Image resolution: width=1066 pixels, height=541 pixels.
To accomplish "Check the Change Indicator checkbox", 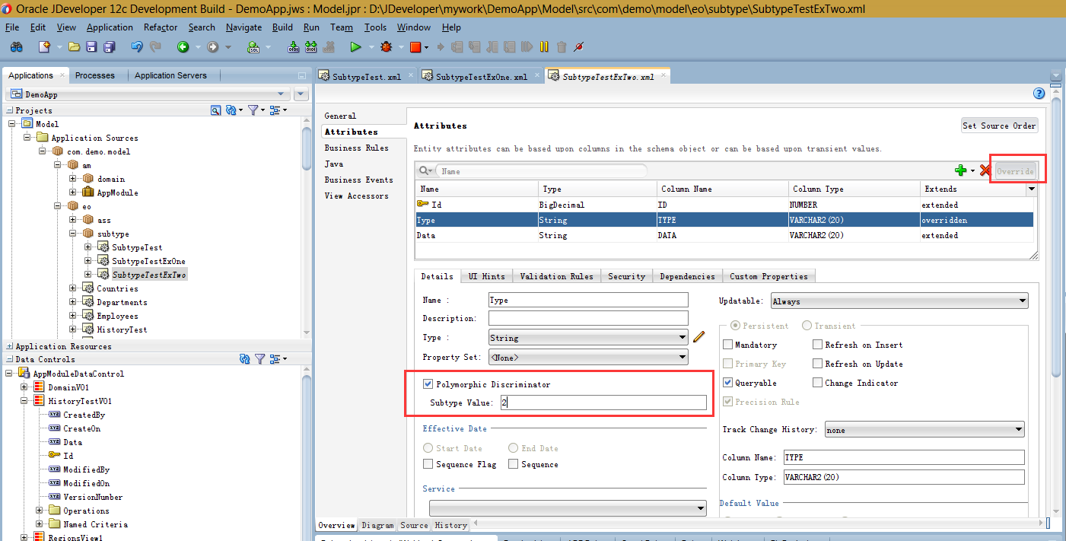I will [817, 383].
